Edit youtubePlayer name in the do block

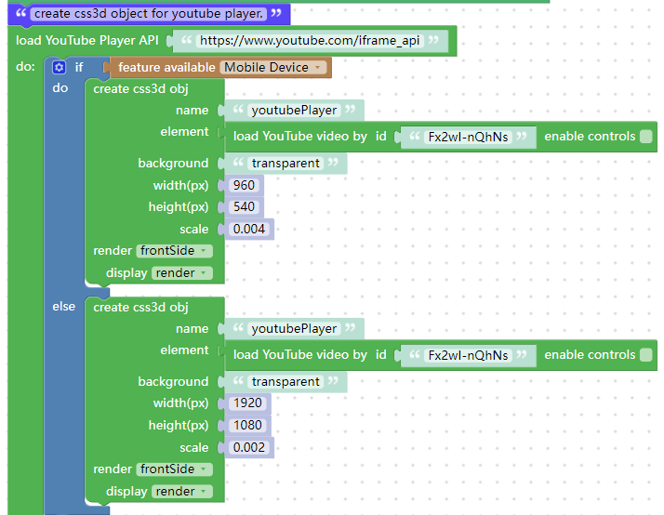294,111
